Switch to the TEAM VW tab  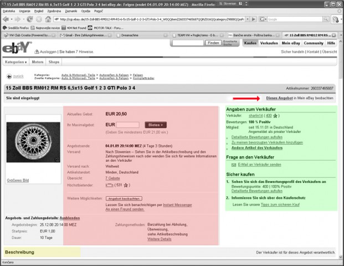(x=198, y=35)
